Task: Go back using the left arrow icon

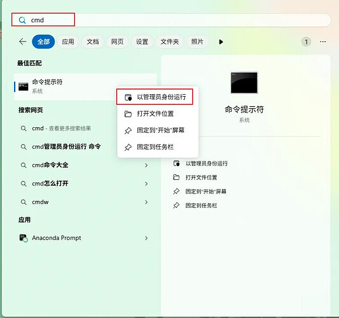Action: pos(23,41)
